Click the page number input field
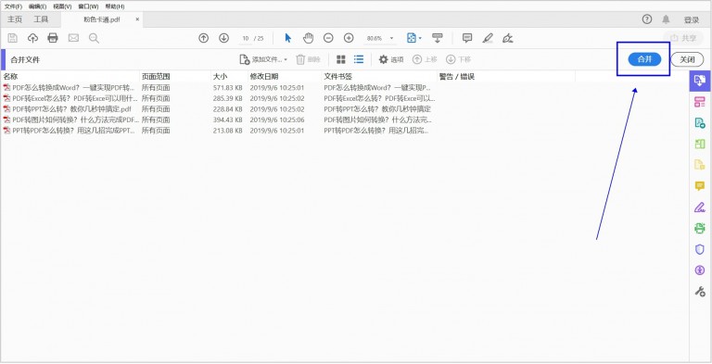Viewport: 712px width, 364px height. point(246,39)
